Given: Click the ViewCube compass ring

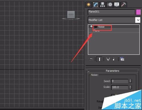Looking at the screenshot, I should coord(71,19).
